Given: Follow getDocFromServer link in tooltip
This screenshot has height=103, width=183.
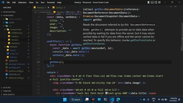Looking at the screenshot, I should [x=94, y=44].
